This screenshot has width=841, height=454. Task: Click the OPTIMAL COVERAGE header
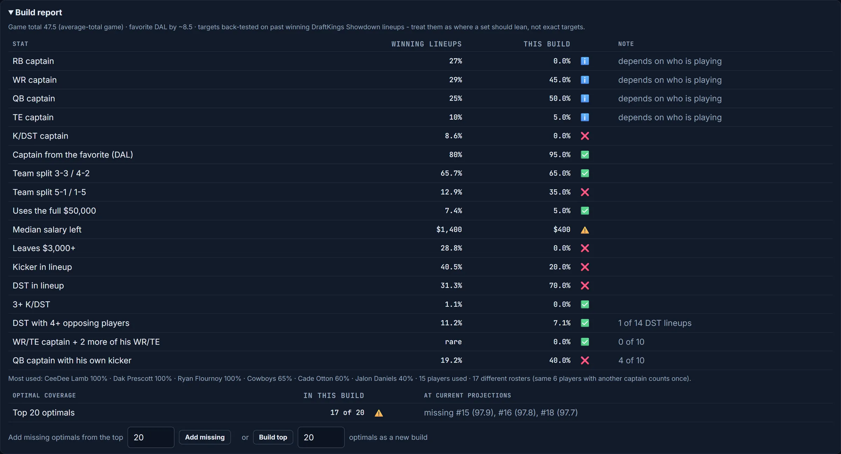(44, 396)
